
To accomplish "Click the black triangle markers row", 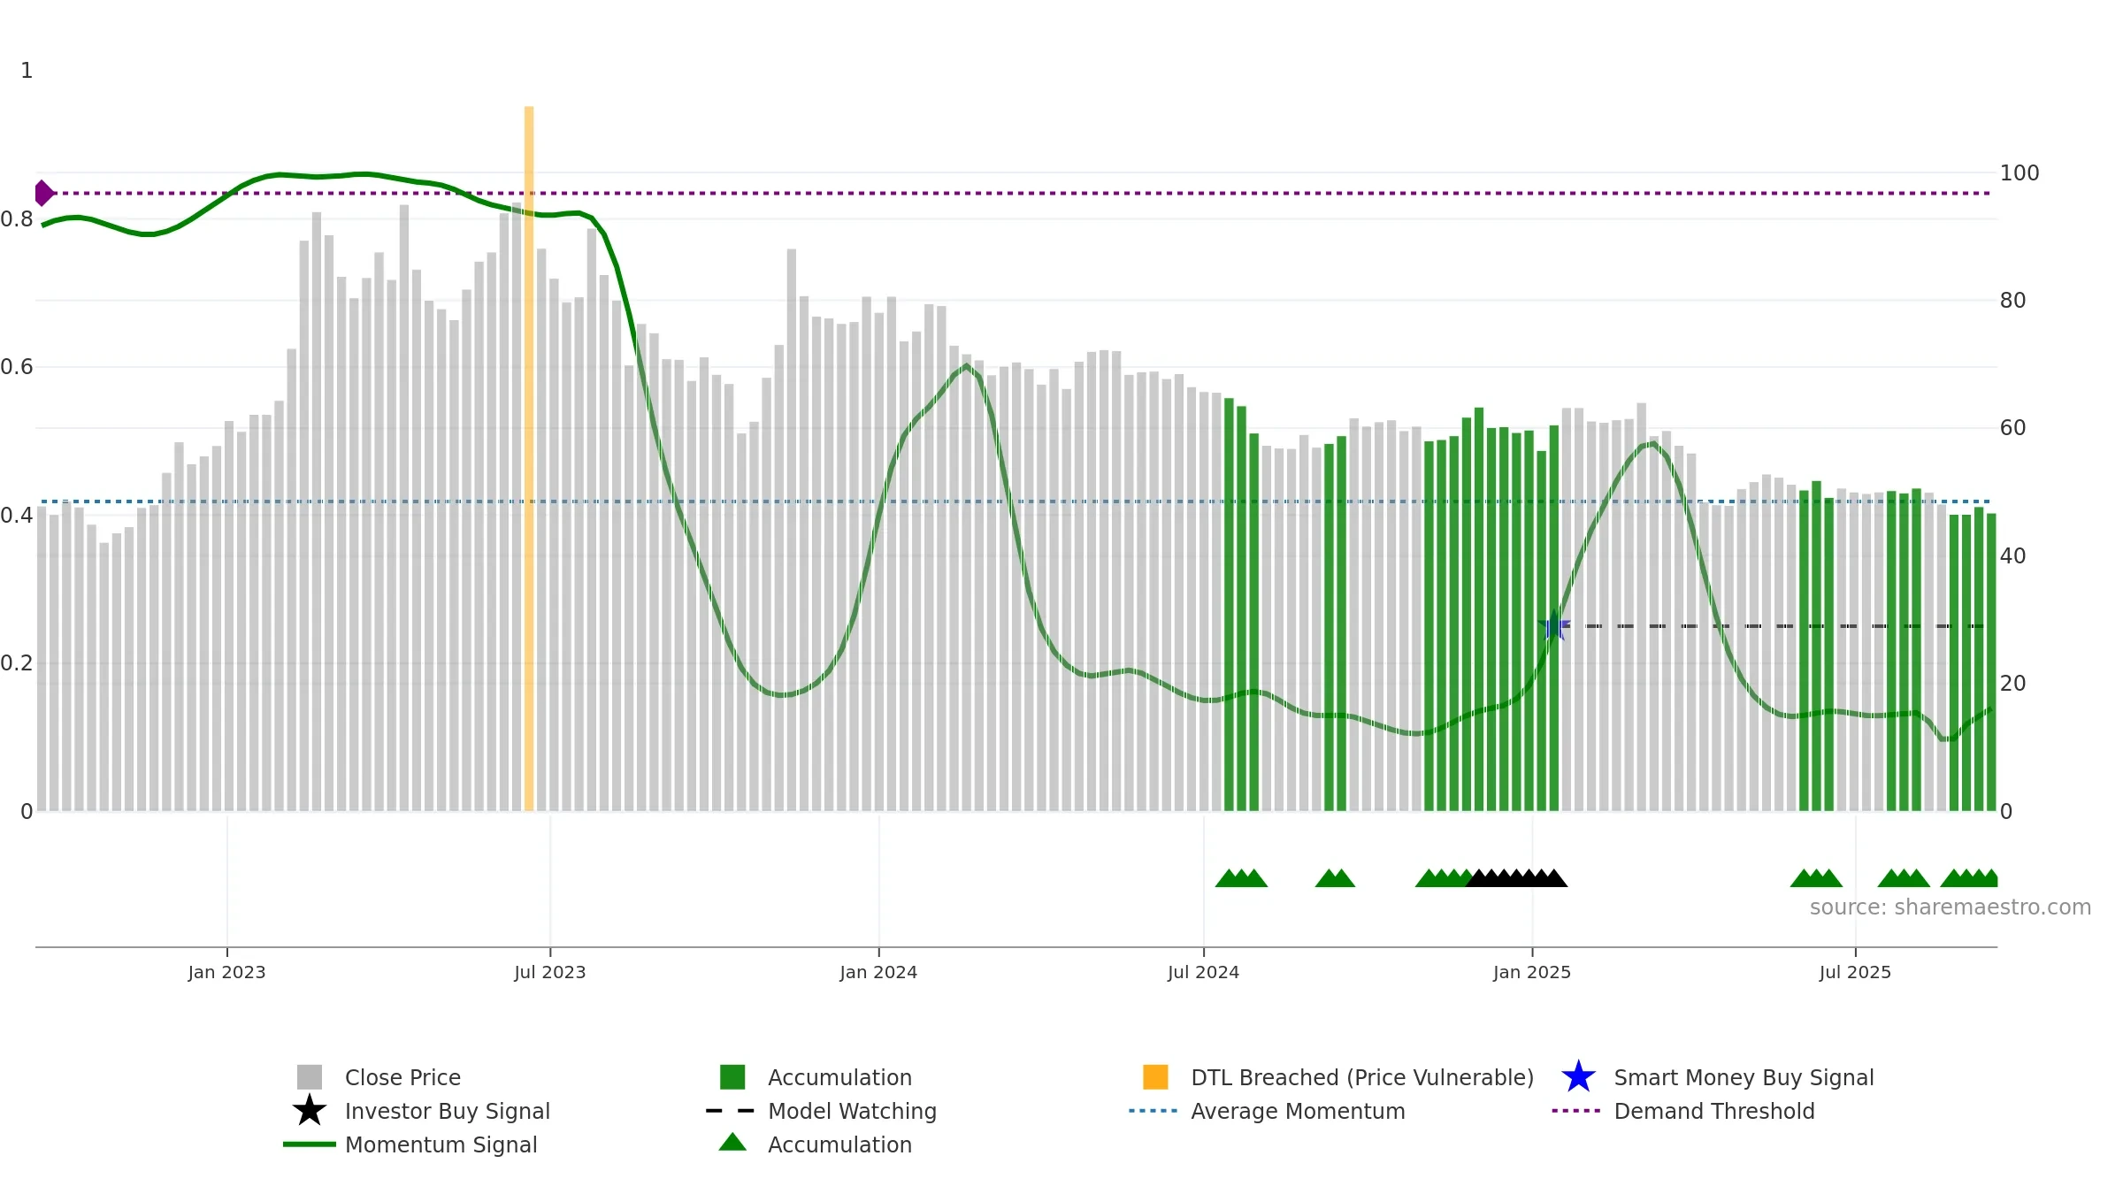I will click(1516, 877).
